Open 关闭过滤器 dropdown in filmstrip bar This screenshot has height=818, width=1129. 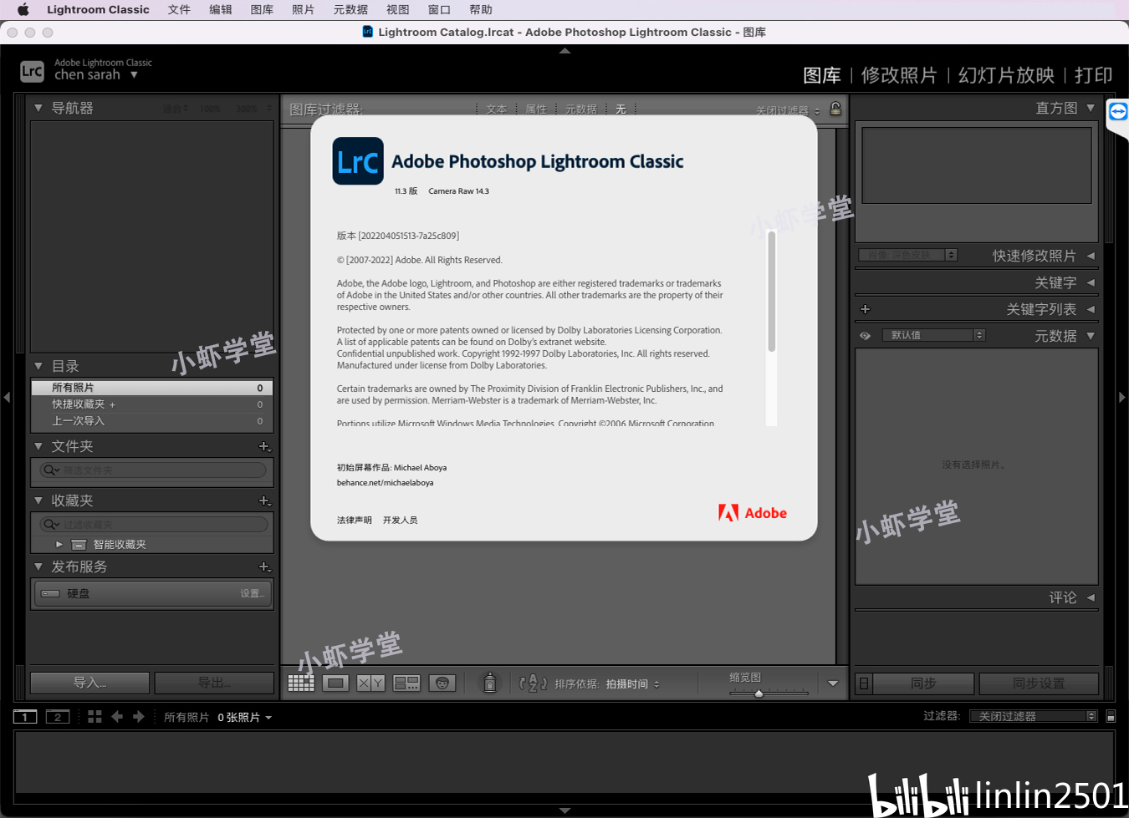tap(1033, 717)
